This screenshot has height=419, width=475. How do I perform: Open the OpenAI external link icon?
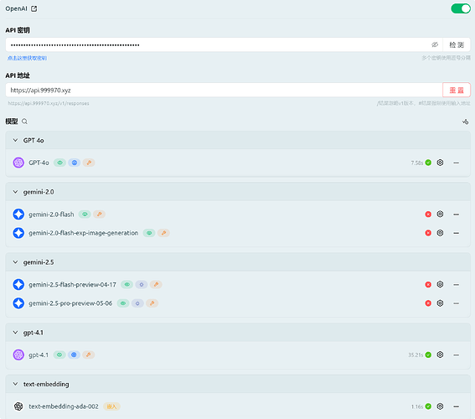coord(34,8)
